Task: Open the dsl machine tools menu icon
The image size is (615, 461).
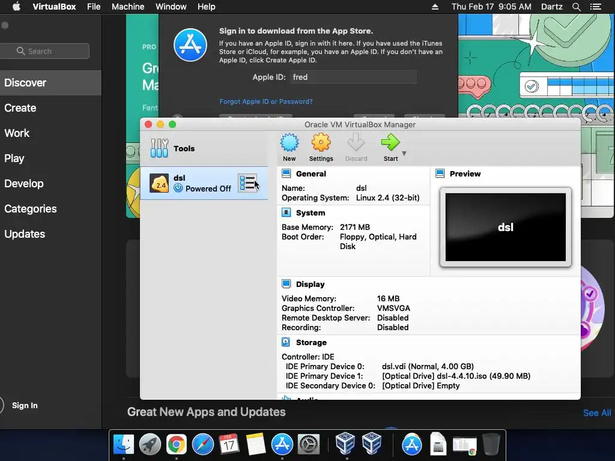Action: coord(248,183)
